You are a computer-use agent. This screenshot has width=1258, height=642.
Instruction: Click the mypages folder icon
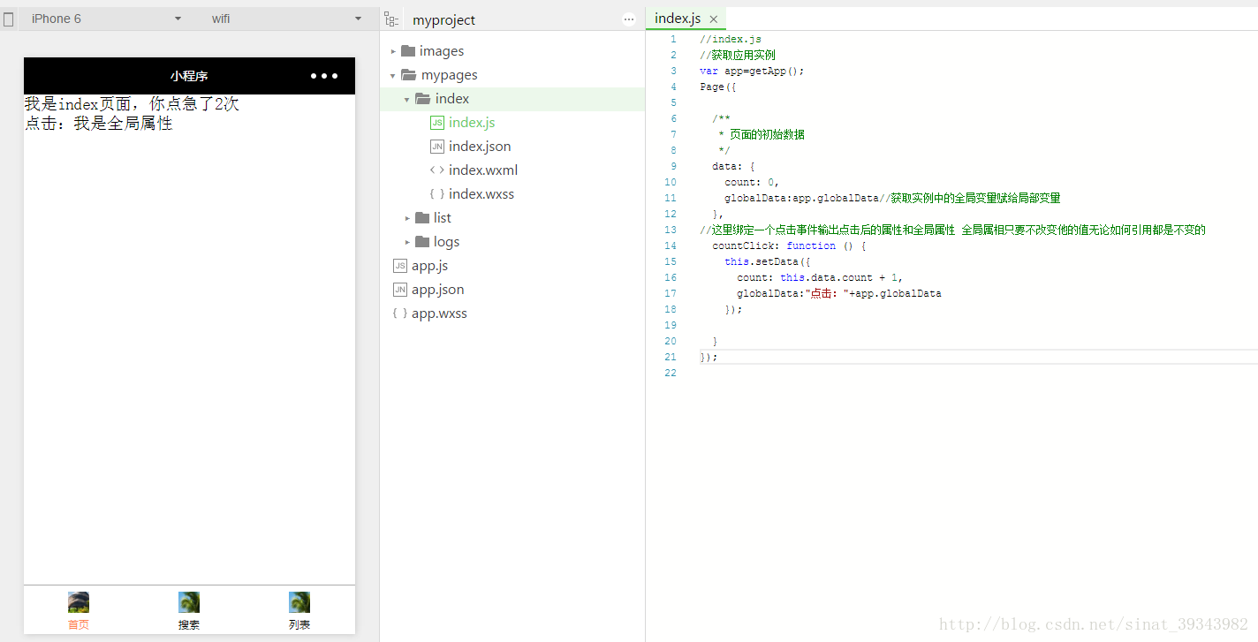tap(409, 75)
